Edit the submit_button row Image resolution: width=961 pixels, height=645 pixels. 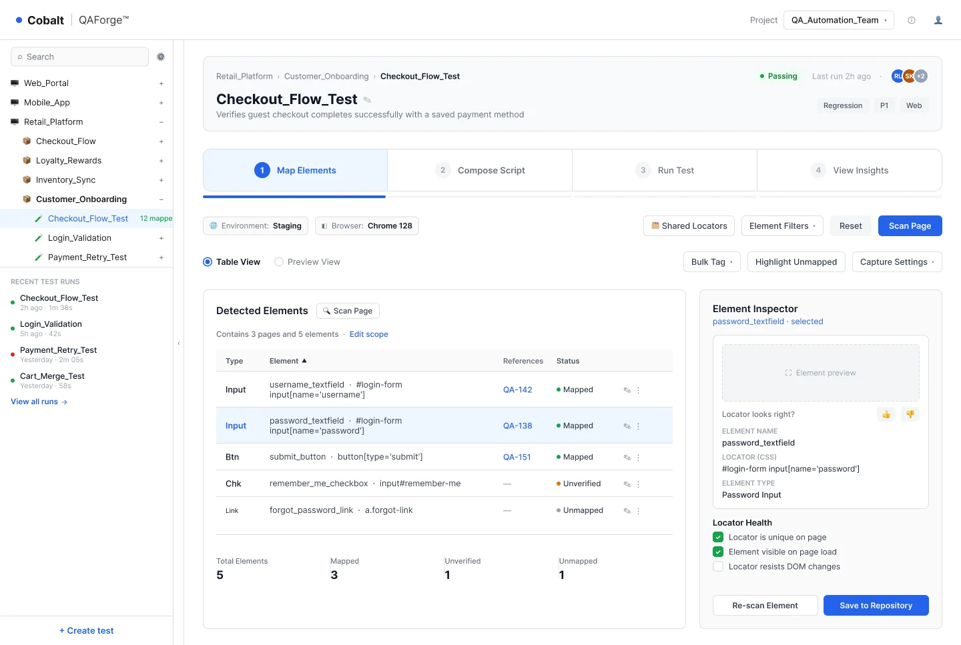pos(627,458)
